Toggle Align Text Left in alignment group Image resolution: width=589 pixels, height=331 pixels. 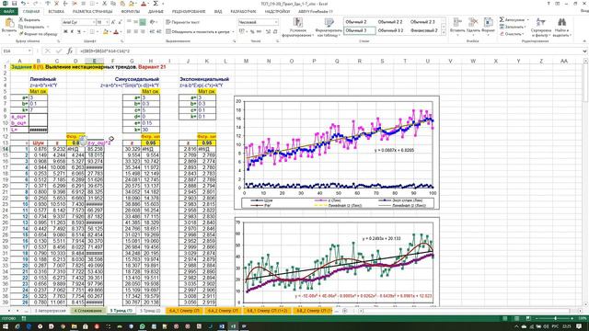pos(129,32)
